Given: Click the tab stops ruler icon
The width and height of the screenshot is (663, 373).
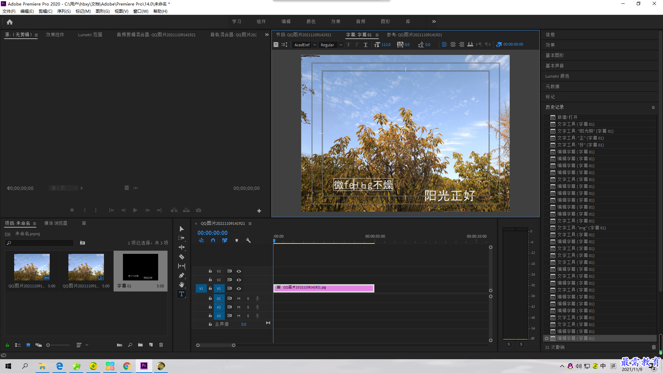Looking at the screenshot, I should pos(470,45).
